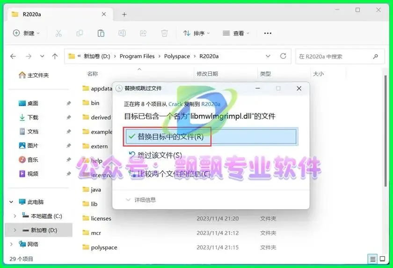This screenshot has width=393, height=268.
Task: Select the lib folder
Action: (x=90, y=204)
